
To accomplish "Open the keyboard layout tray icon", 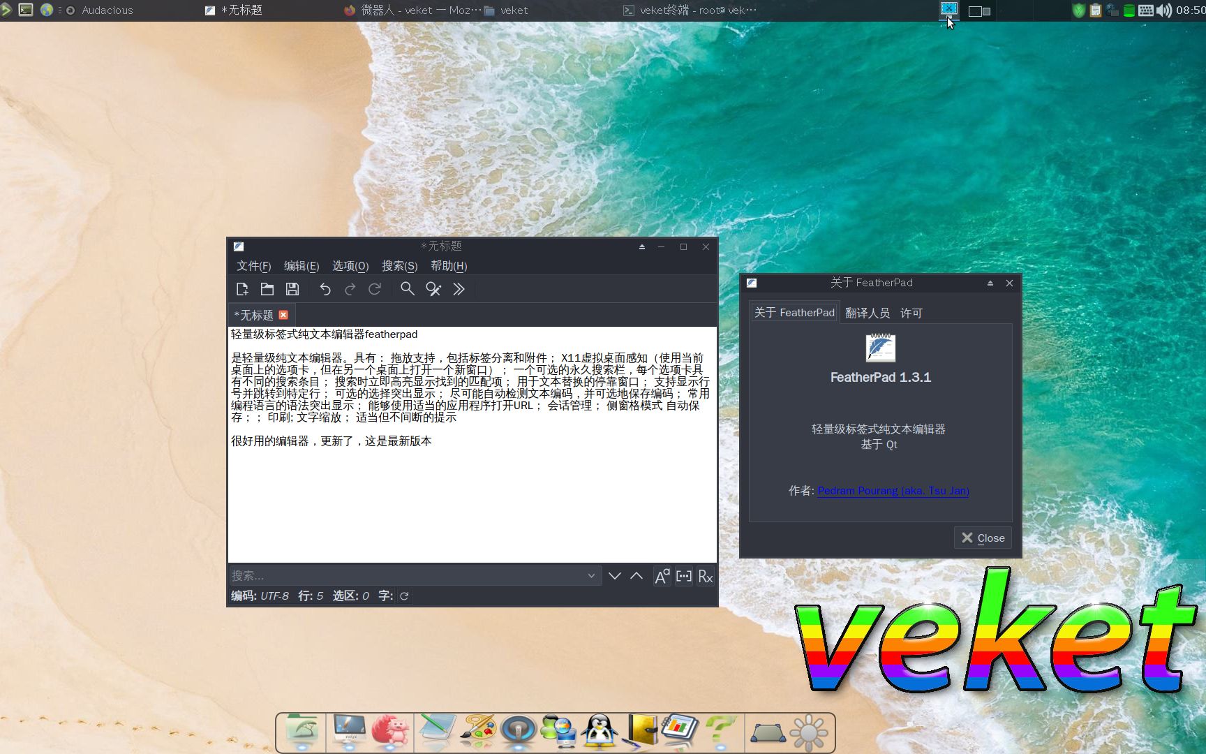I will pos(1146,10).
